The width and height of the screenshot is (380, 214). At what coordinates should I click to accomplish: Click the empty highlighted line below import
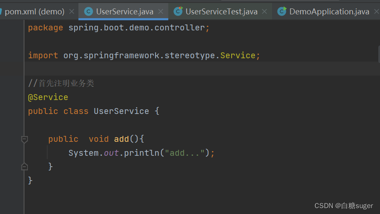[202, 69]
